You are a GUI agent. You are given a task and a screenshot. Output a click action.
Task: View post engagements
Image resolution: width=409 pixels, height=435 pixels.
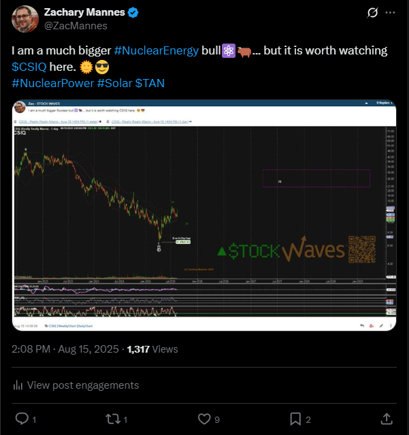(x=76, y=385)
